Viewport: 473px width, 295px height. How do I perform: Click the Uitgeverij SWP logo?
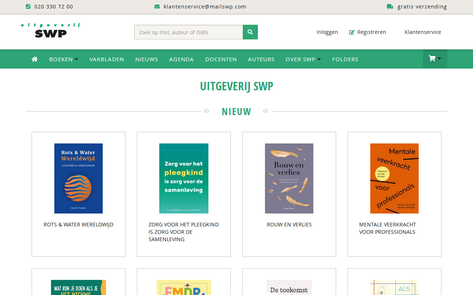tap(50, 30)
